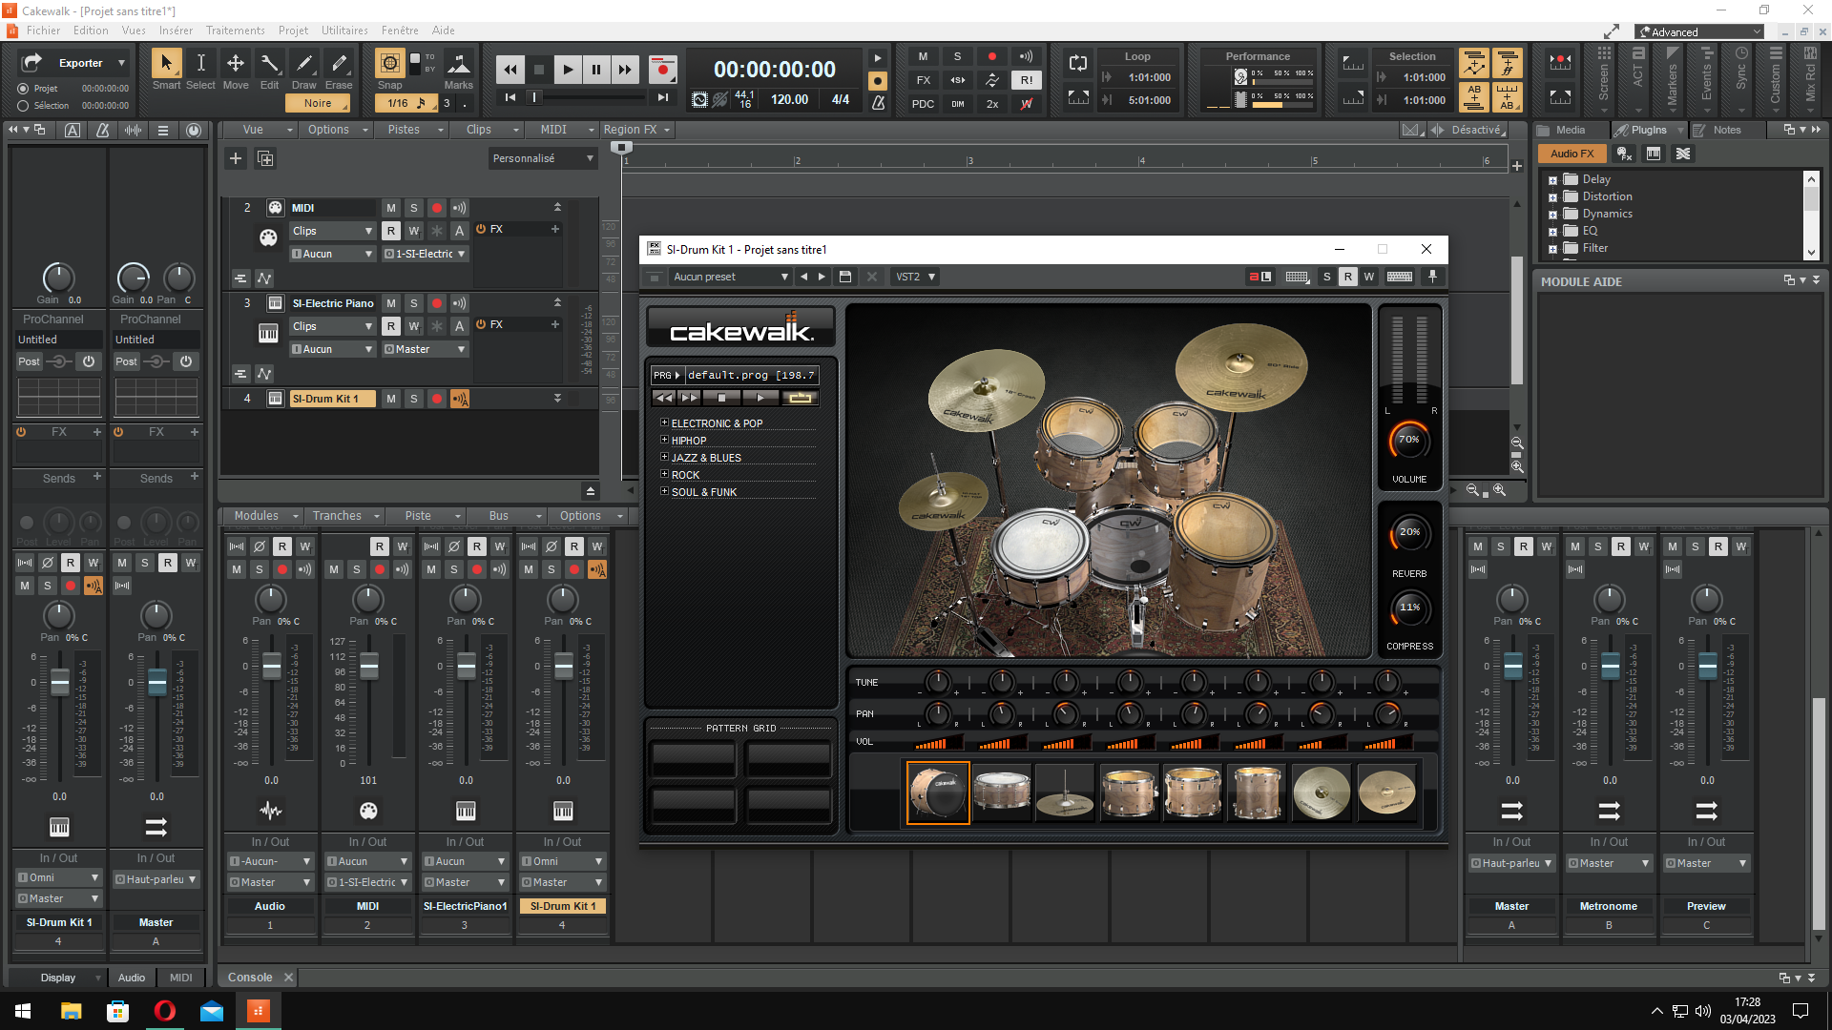
Task: Mute the SI-Electric Piano track
Action: (x=390, y=303)
